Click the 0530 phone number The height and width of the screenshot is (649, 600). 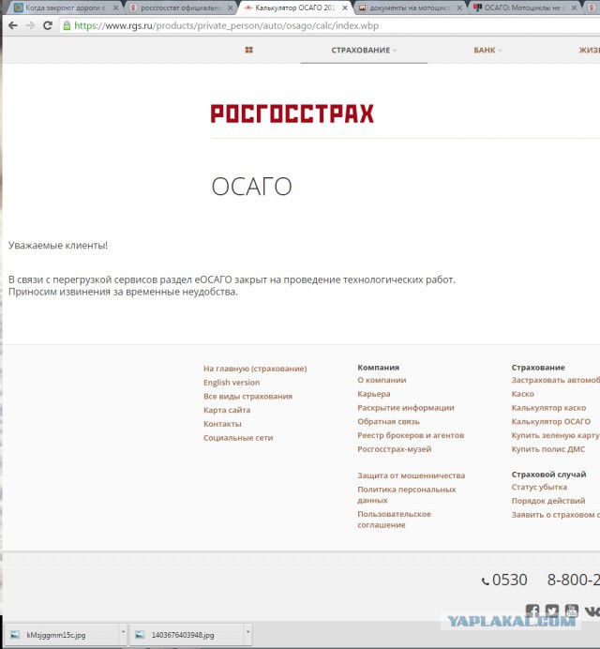509,580
